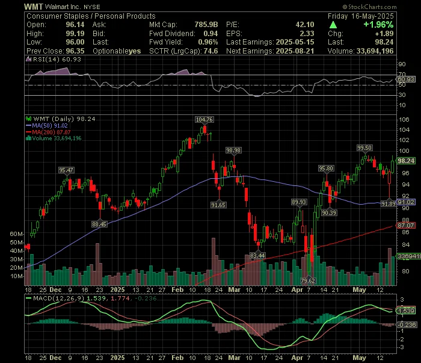
Task: Click the SCTR (LrgCap) value 74.6
Action: (x=210, y=51)
